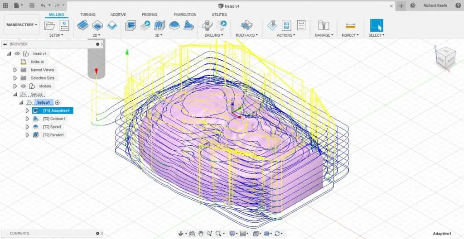
Task: Open the Help question mark menu
Action: (459, 5)
